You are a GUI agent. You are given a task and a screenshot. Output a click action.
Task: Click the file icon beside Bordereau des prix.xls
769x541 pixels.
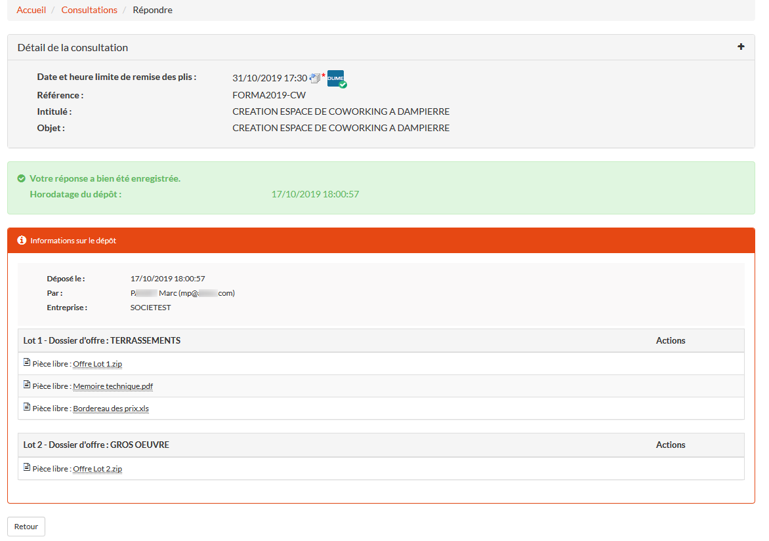[x=27, y=407]
